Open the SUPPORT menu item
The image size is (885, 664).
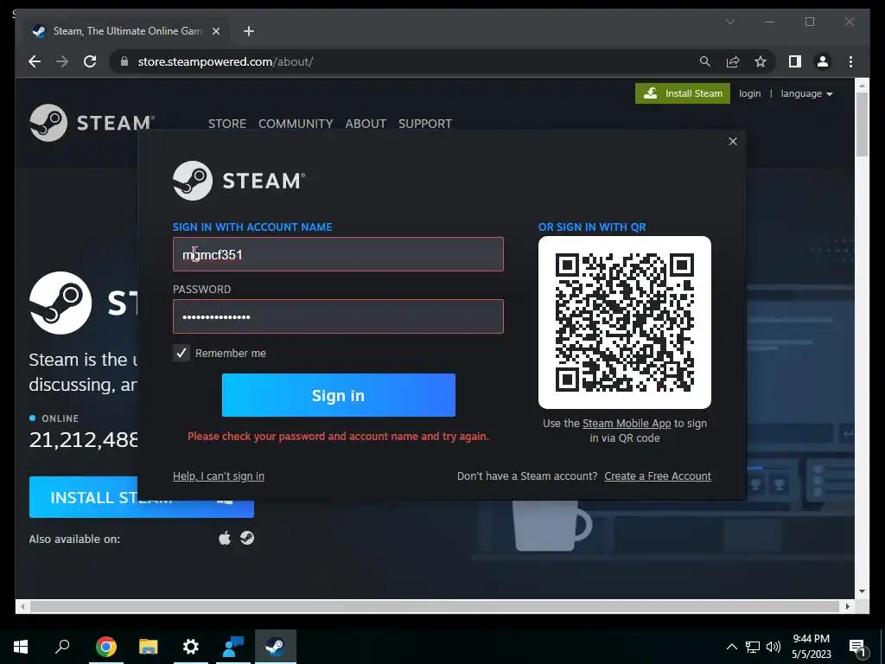pyautogui.click(x=425, y=124)
